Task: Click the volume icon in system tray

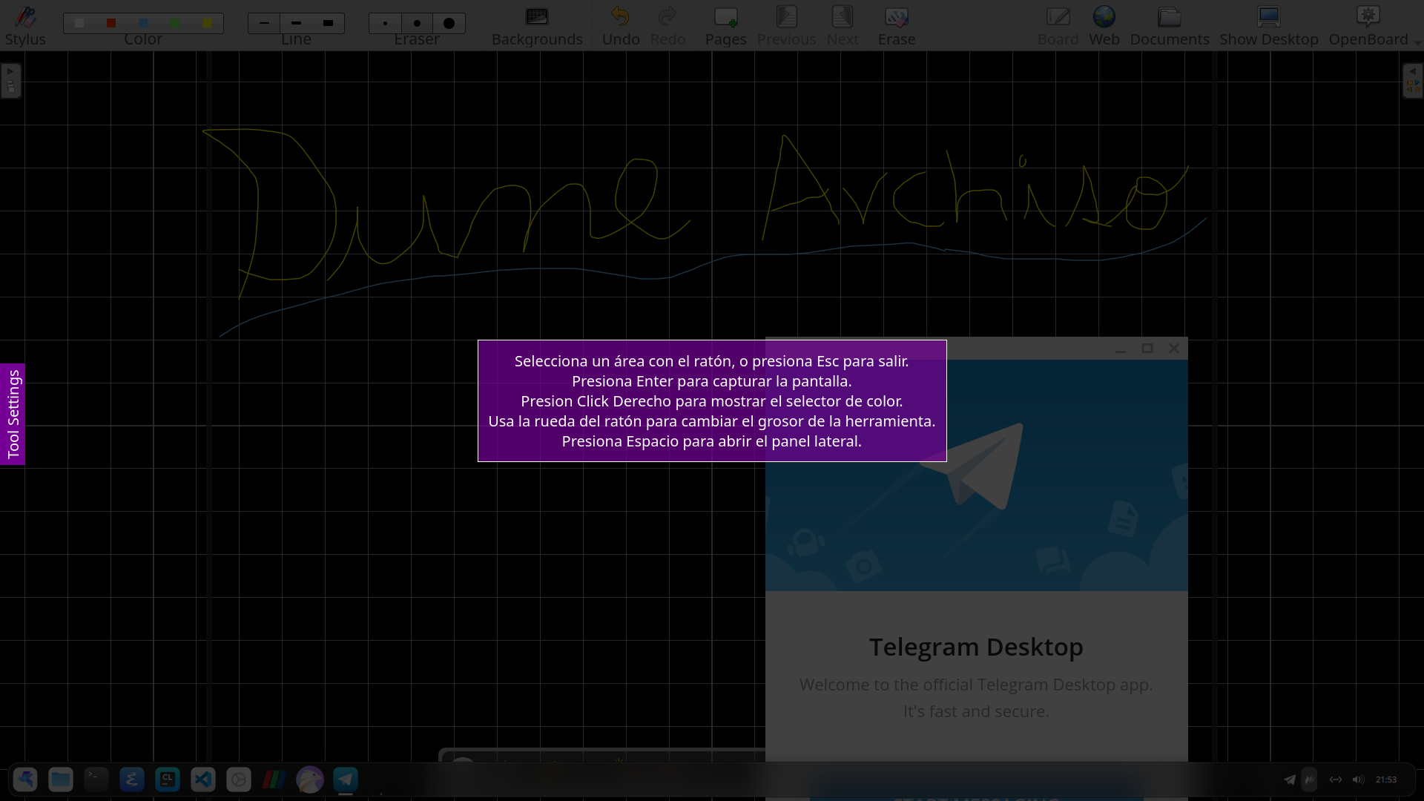Action: (1358, 779)
